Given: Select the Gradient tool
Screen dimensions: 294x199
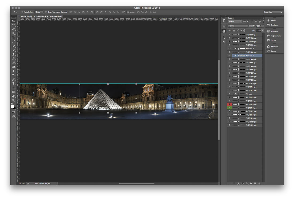Looking at the screenshot, I should [13, 67].
